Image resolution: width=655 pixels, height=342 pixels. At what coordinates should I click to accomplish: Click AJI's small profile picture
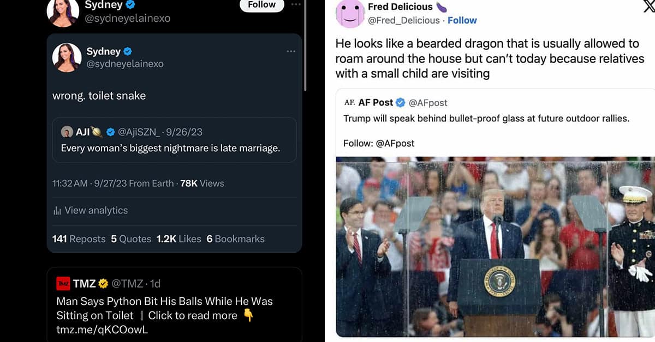[x=67, y=132]
